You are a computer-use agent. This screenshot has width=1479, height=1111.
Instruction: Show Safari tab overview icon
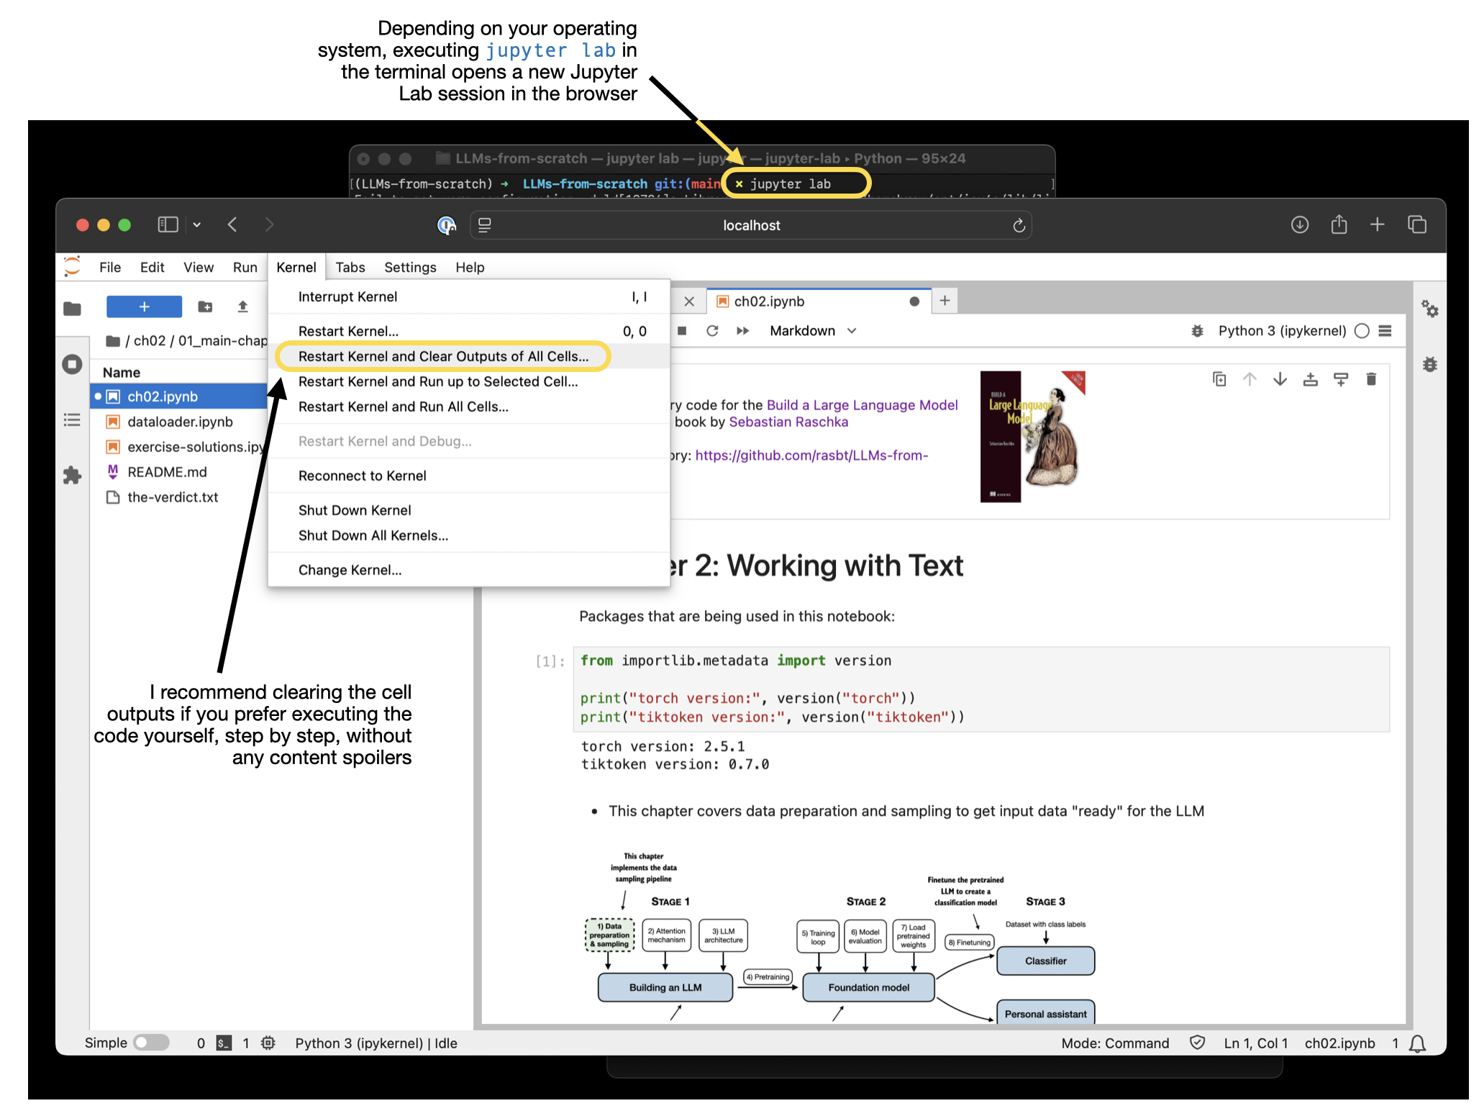pos(1417,225)
